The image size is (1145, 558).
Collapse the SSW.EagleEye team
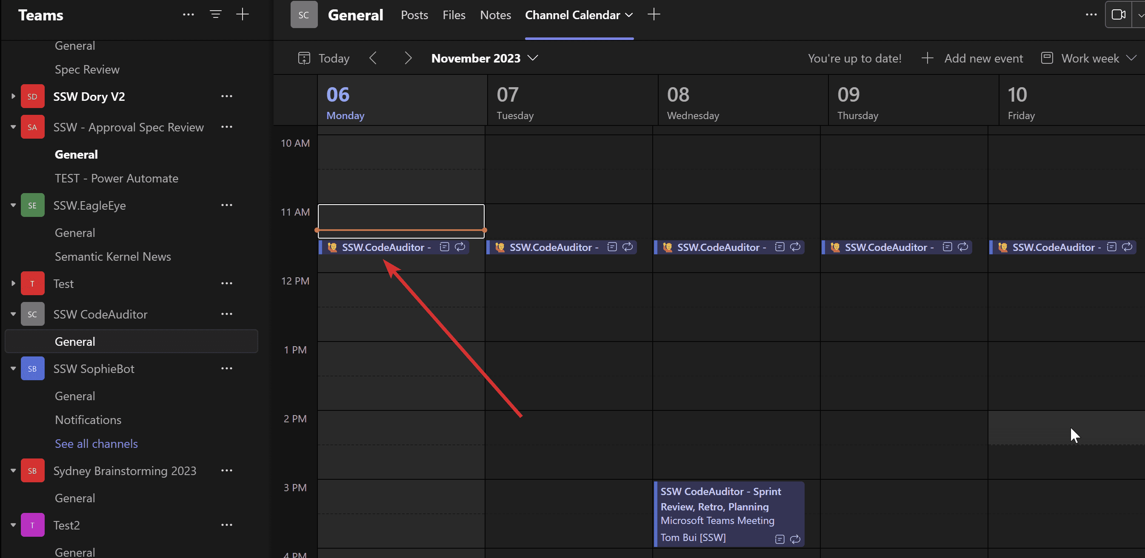(x=13, y=205)
